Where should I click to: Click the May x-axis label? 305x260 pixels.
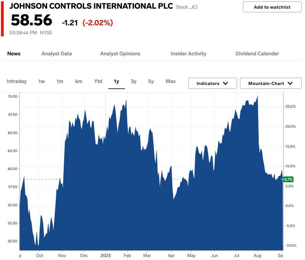pos(191,255)
